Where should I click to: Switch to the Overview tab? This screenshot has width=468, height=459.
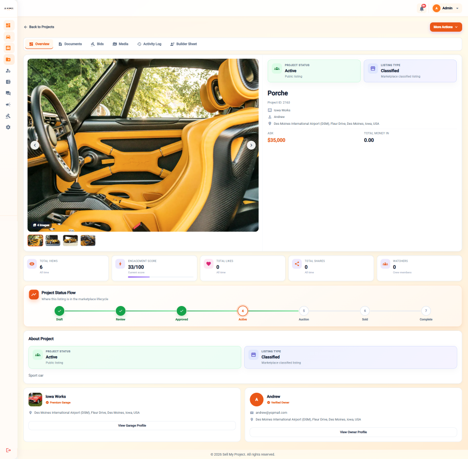tap(39, 44)
